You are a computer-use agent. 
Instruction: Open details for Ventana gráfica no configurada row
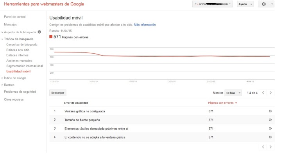270,111
